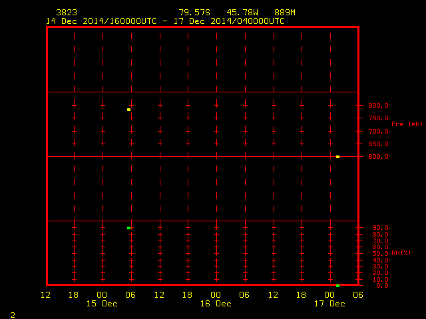This screenshot has height=319, width=426.
Task: Click the 889M elevation text
Action: coord(285,13)
